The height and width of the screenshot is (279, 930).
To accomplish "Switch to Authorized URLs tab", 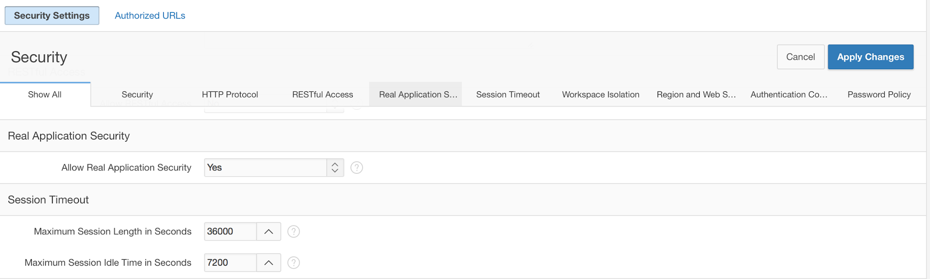I will [x=150, y=16].
